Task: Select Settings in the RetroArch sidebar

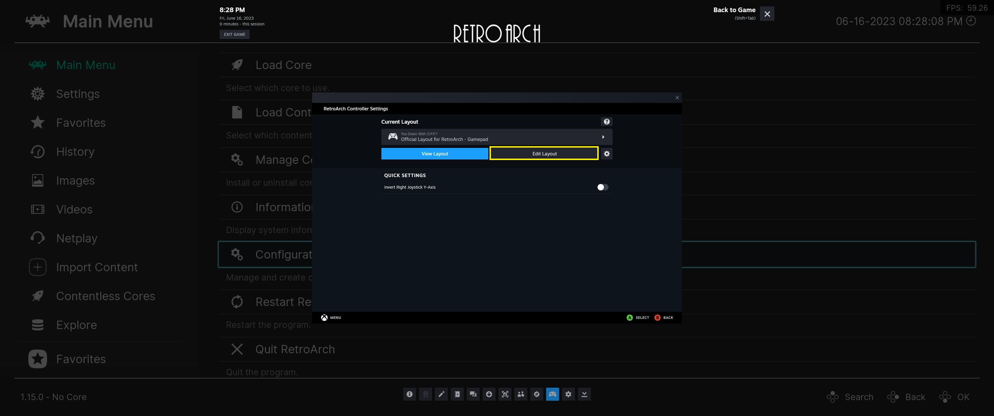Action: [x=77, y=94]
